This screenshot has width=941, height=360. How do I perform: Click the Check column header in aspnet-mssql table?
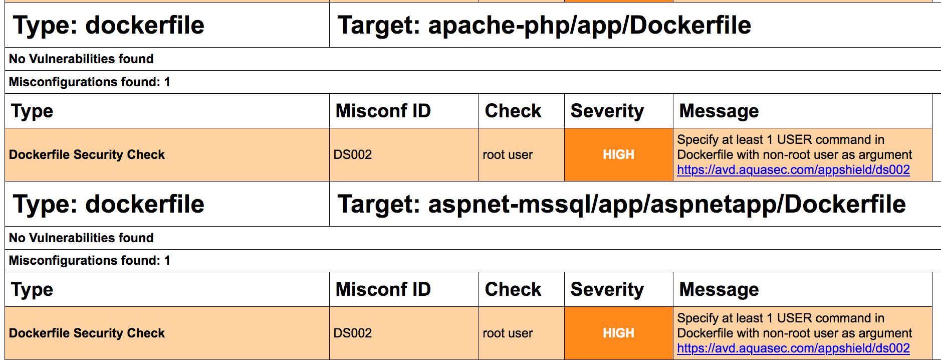(513, 290)
